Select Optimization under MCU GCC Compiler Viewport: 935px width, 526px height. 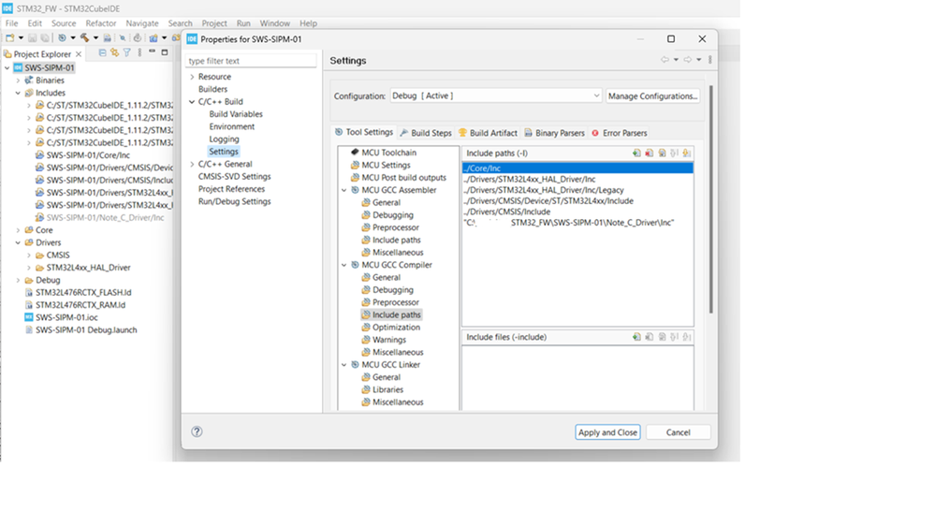click(396, 328)
